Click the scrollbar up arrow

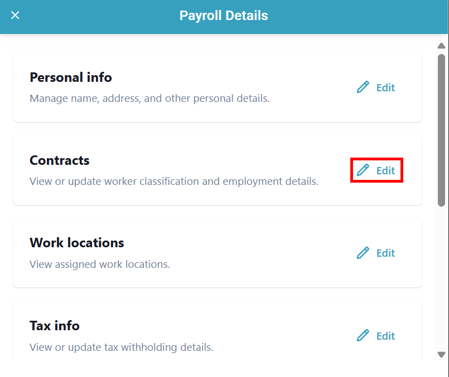point(441,46)
